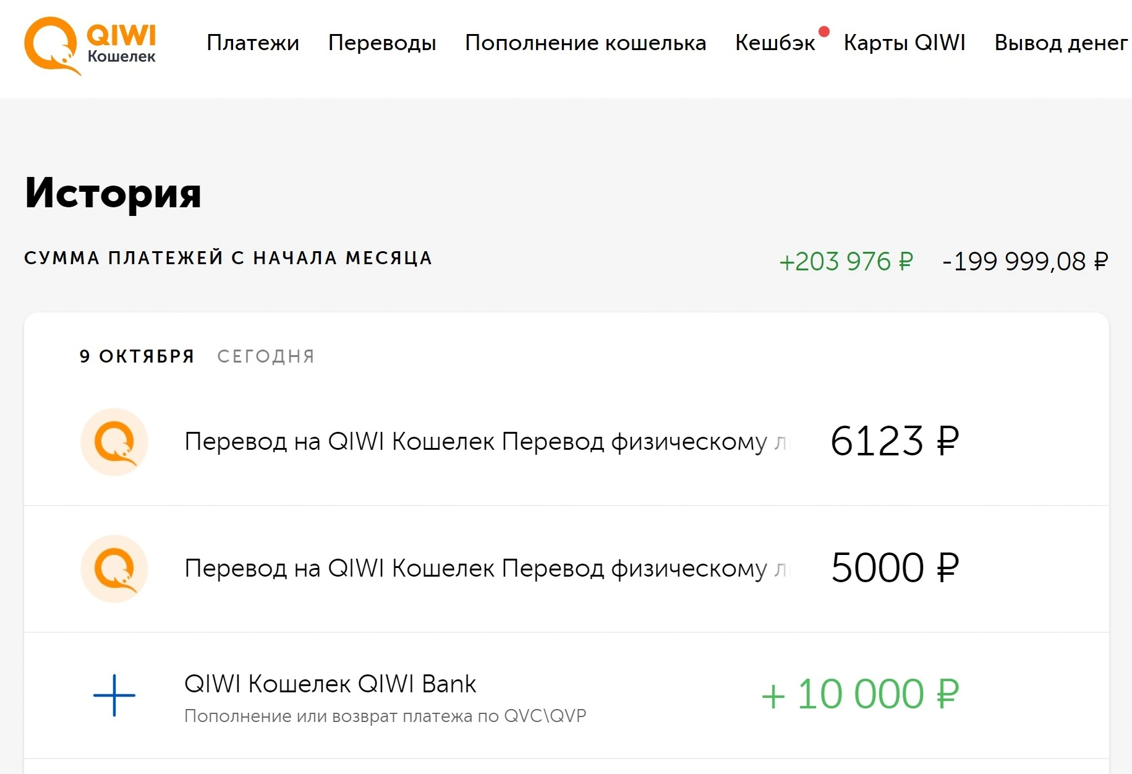The width and height of the screenshot is (1132, 774).
Task: Open Вывод денег section
Action: [1061, 43]
